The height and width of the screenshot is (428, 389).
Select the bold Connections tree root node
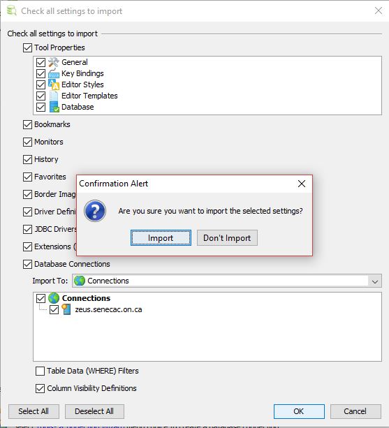(x=86, y=298)
